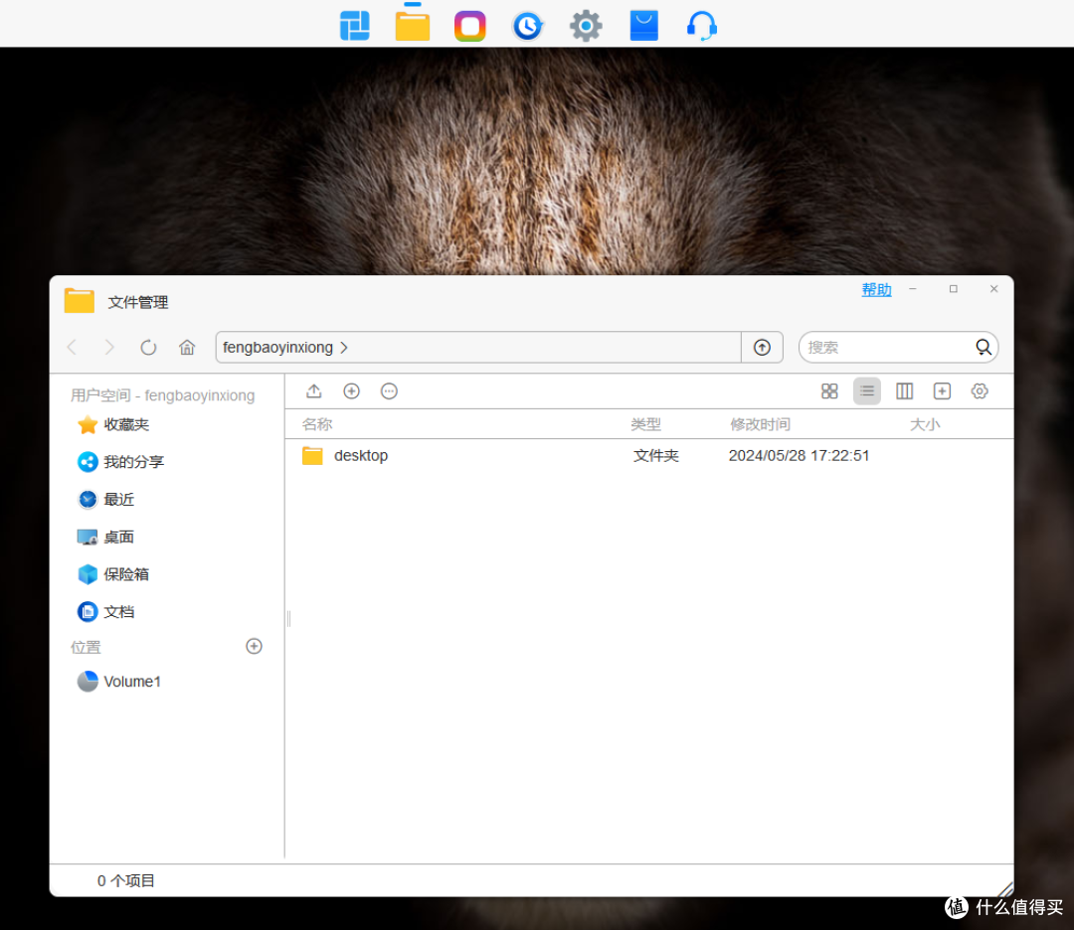Screen dimensions: 1074x930
Task: Click the 帮助 help link
Action: (876, 289)
